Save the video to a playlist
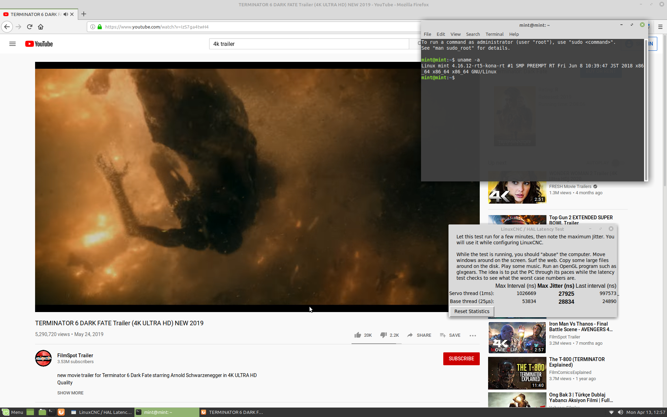Image resolution: width=667 pixels, height=417 pixels. 450,335
